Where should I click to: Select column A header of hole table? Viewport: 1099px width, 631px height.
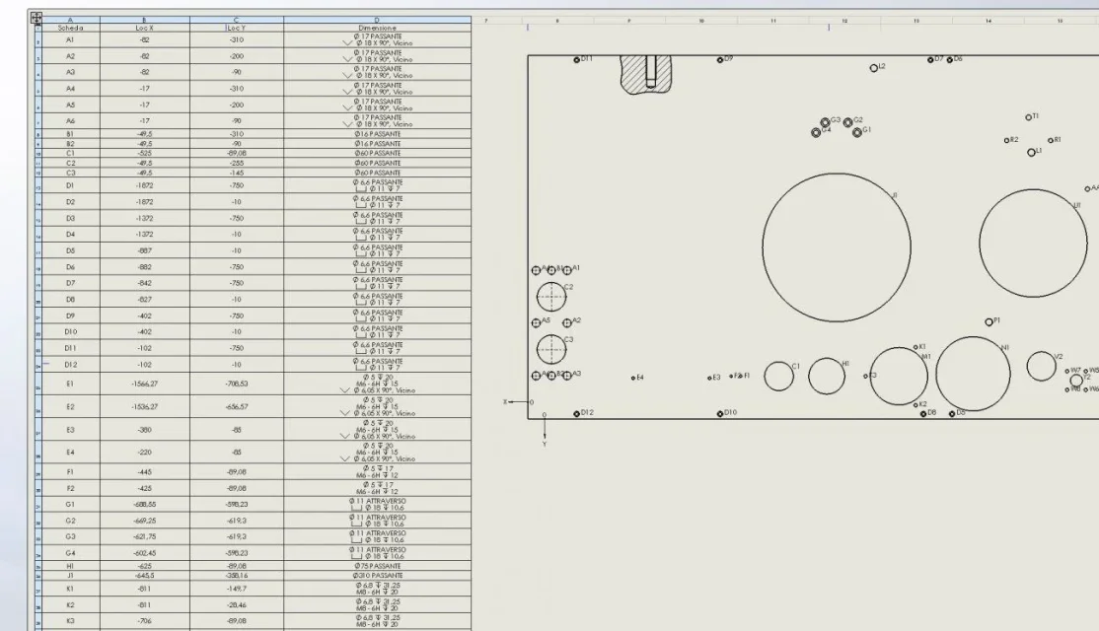[71, 21]
